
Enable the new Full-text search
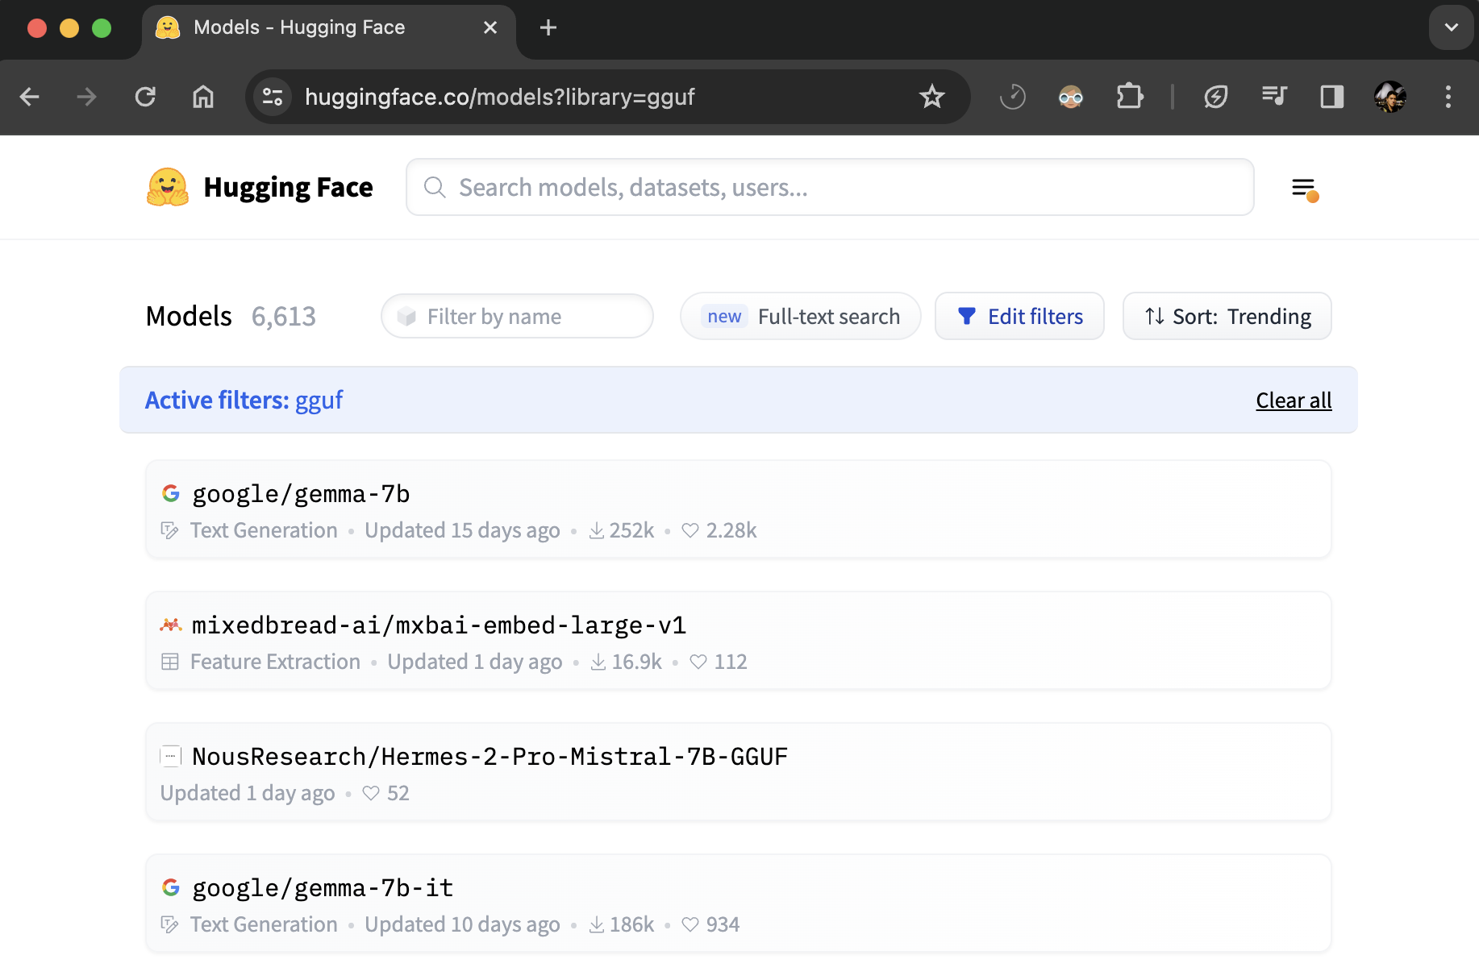(801, 317)
